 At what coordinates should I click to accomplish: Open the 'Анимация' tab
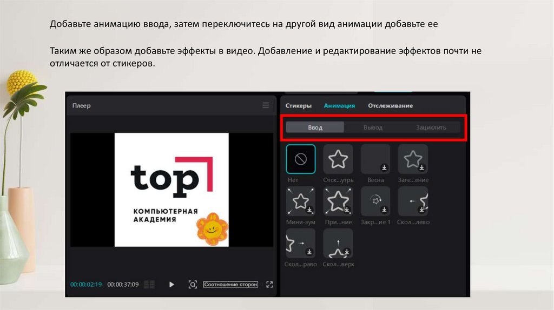(x=339, y=105)
